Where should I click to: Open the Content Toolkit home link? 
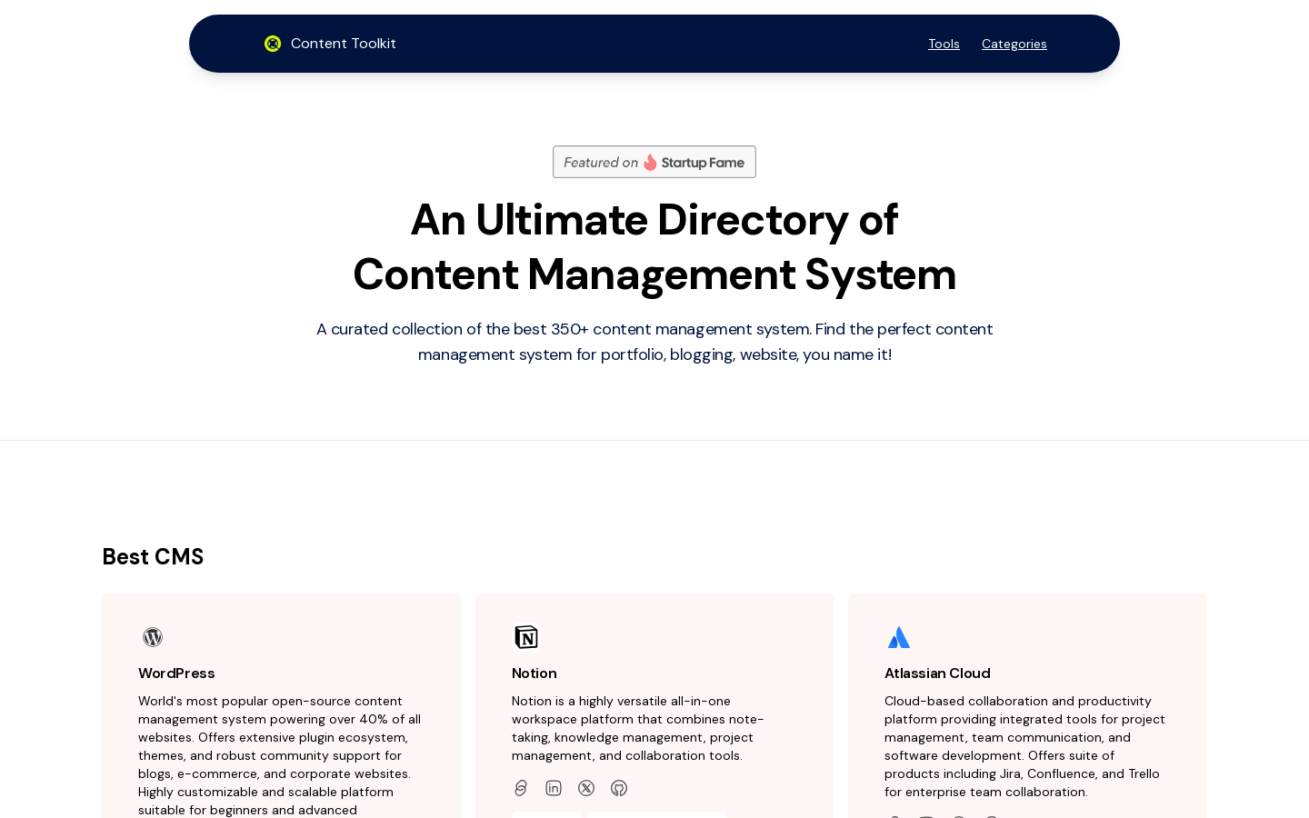330,44
